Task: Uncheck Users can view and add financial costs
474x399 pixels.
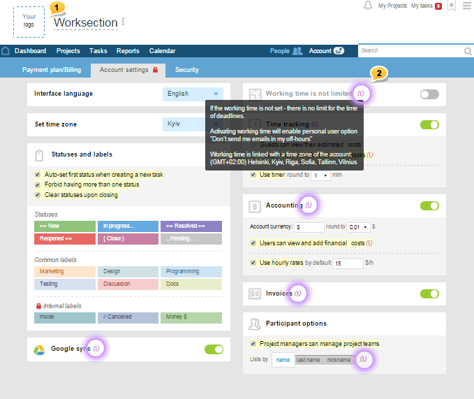Action: click(x=253, y=243)
